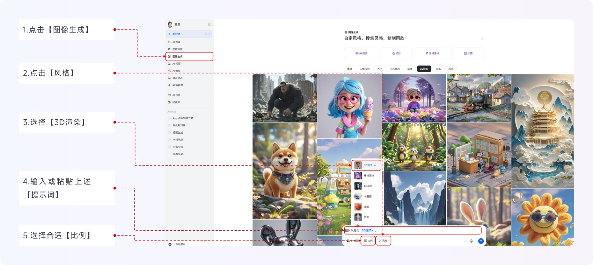Open AI 云盘 in the sidebar

176,95
